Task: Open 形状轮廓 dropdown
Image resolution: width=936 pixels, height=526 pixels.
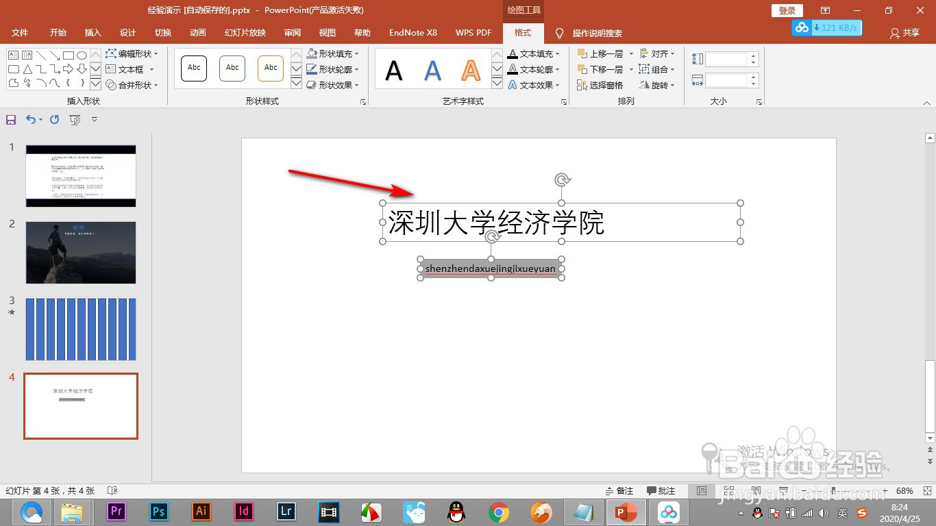Action: 332,69
